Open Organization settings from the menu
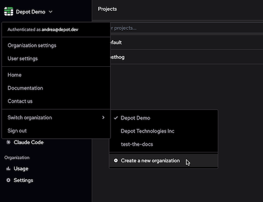263x202 pixels. pos(56,45)
